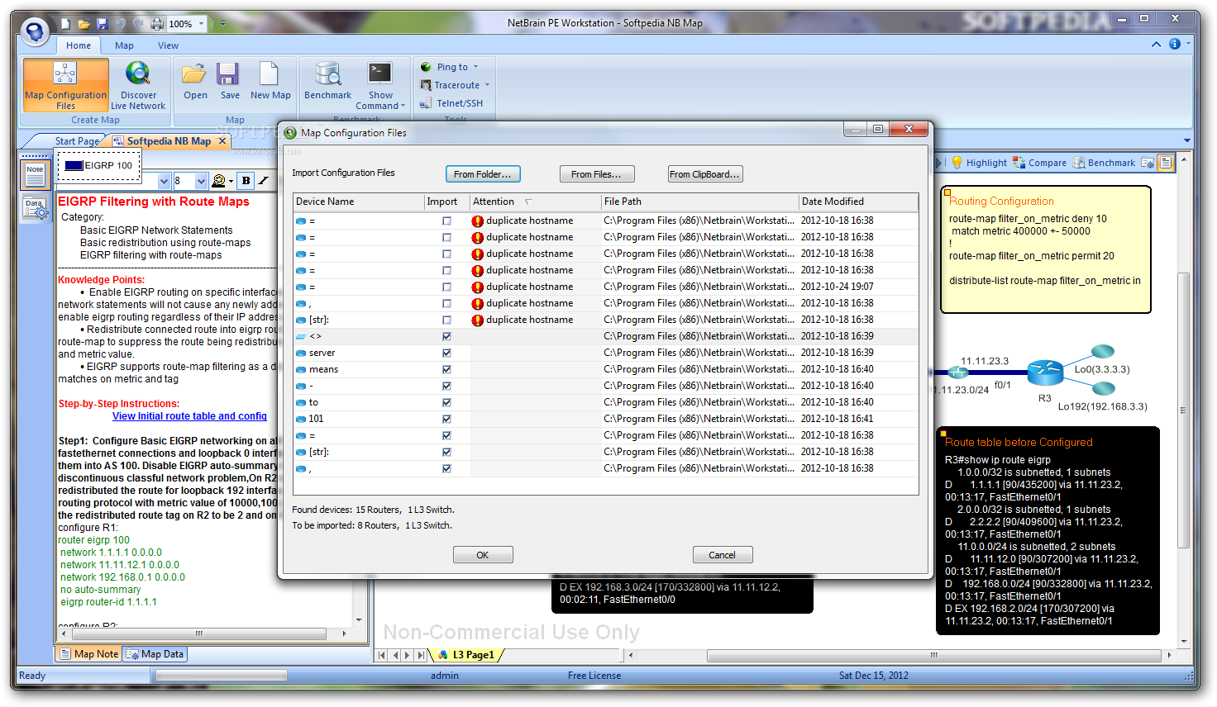Cancel the Map Configuration Files dialog
The width and height of the screenshot is (1217, 707).
[x=722, y=555]
